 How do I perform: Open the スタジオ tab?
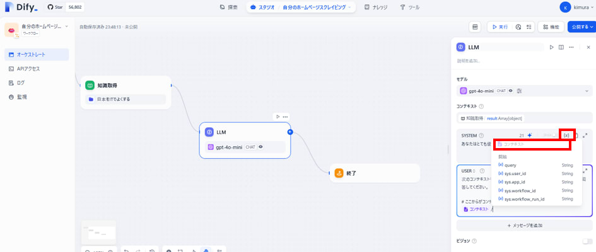(262, 7)
